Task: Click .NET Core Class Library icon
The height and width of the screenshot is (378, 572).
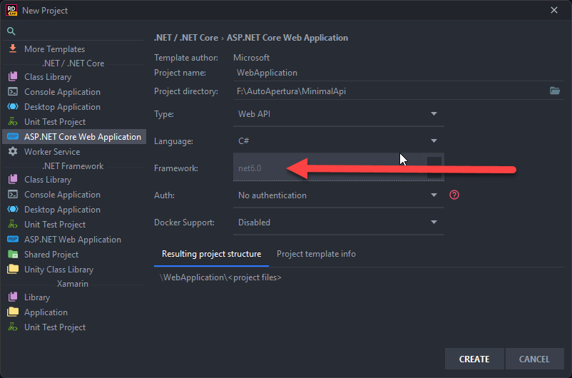Action: click(x=13, y=76)
